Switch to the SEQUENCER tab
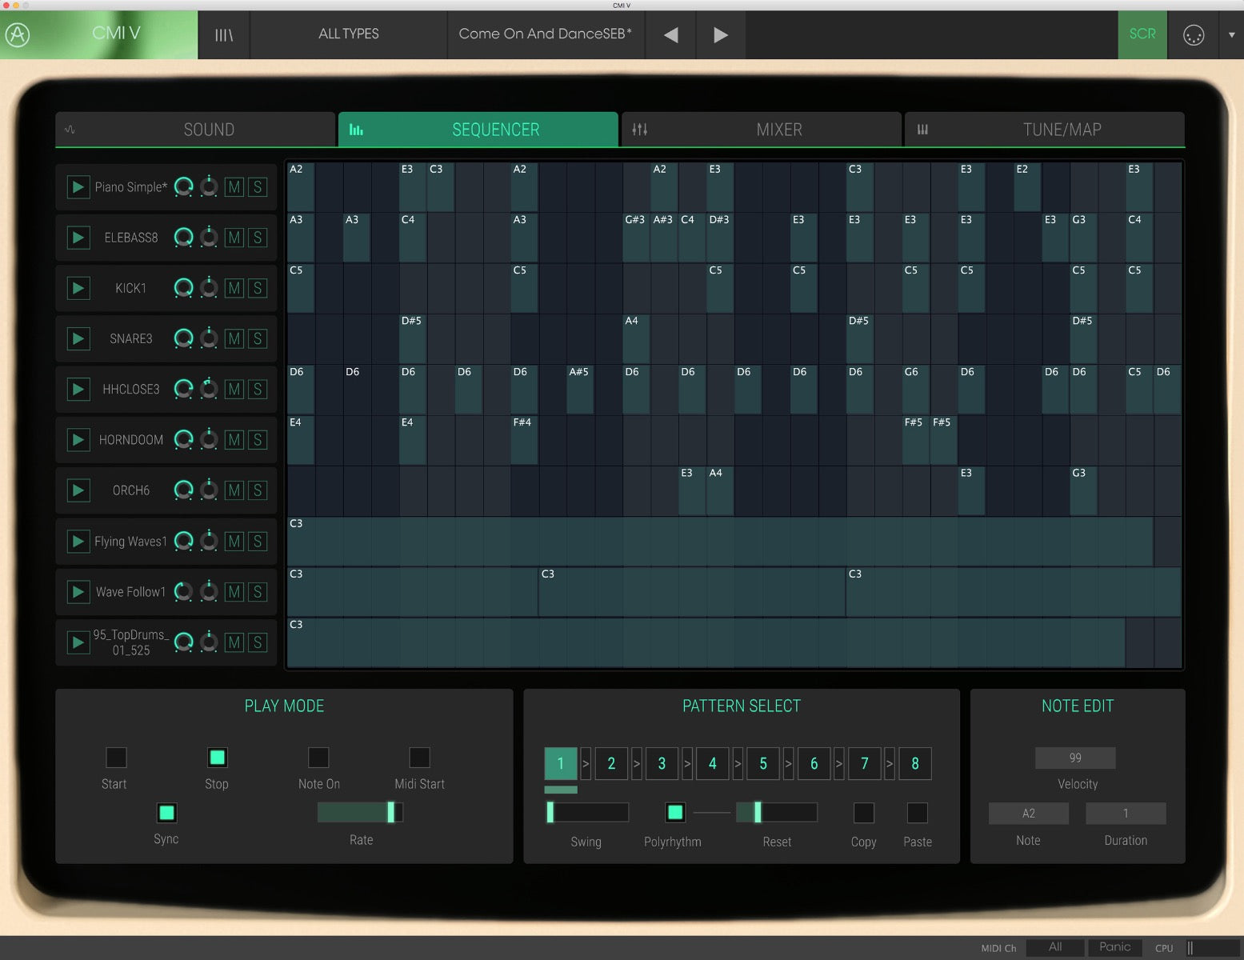 [x=478, y=130]
